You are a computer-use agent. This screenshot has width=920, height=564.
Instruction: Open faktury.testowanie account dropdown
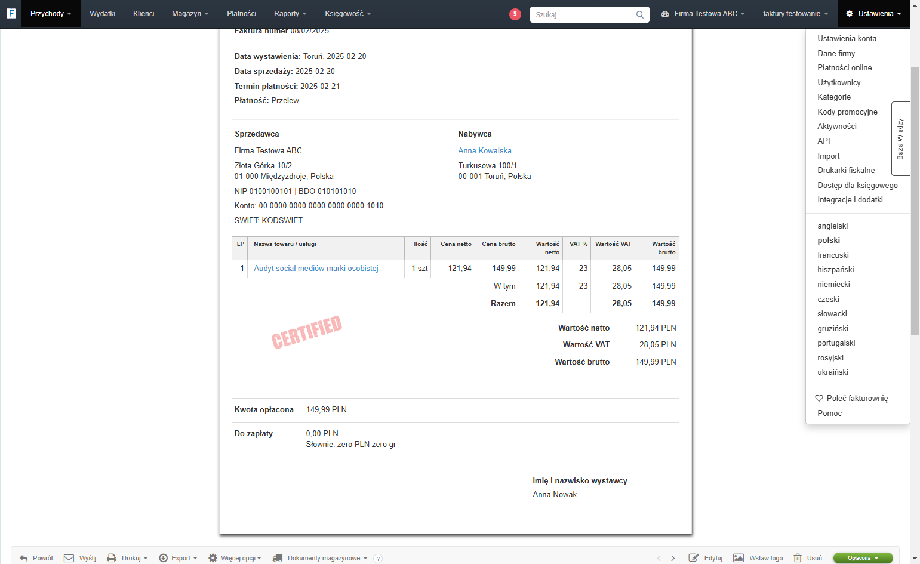pos(795,14)
